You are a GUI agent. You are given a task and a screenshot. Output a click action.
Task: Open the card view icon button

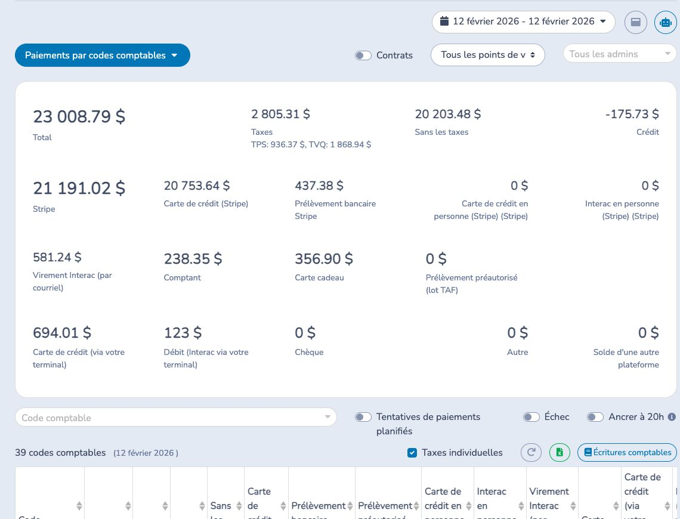coord(635,22)
